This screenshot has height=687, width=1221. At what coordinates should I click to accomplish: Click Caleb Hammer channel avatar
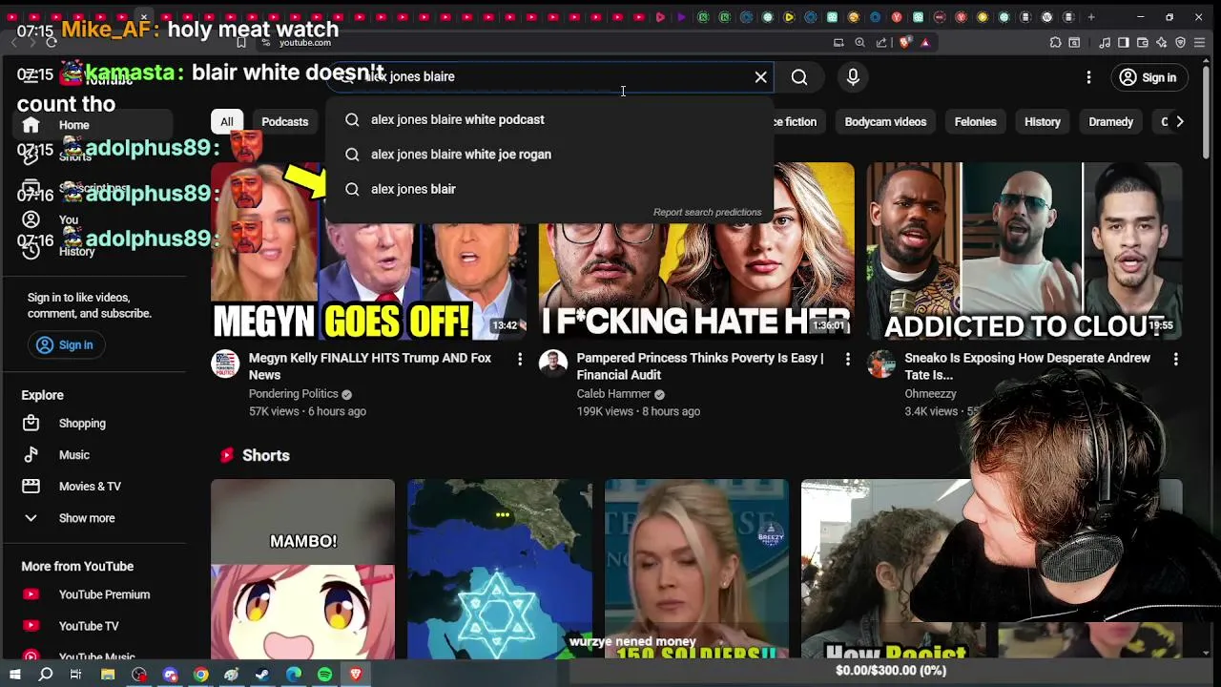[553, 364]
